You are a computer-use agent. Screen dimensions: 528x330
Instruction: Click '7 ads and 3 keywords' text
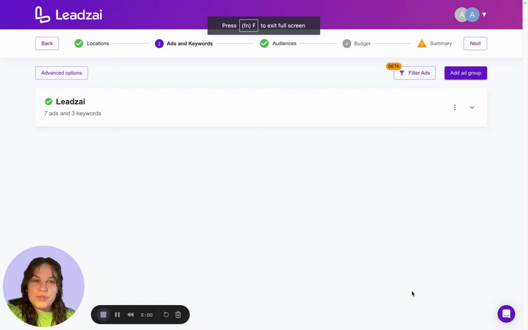pyautogui.click(x=73, y=113)
